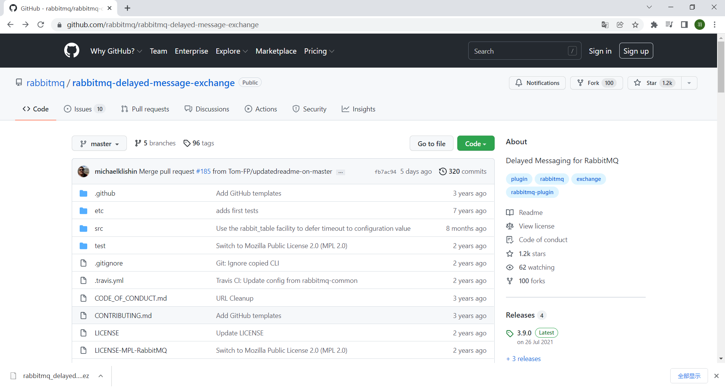Open the Security shield section

(309, 109)
